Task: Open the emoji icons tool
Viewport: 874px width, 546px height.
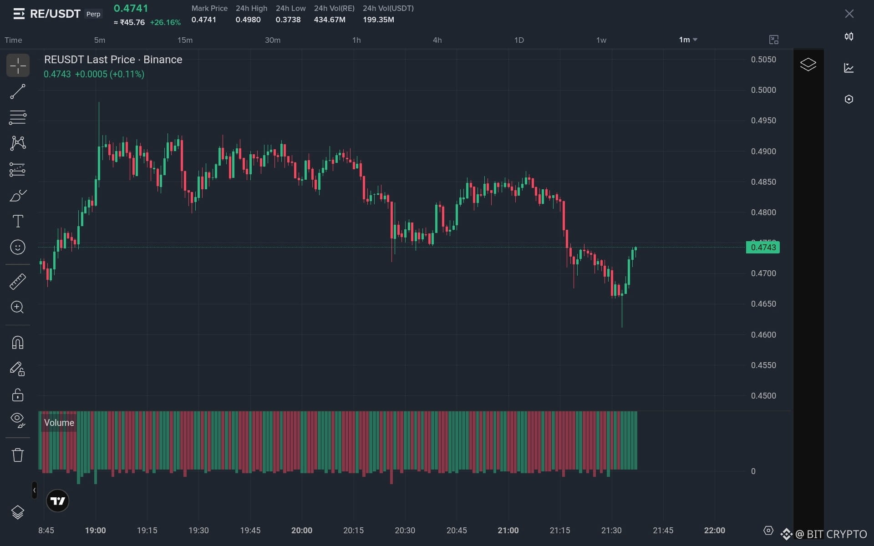Action: click(18, 247)
